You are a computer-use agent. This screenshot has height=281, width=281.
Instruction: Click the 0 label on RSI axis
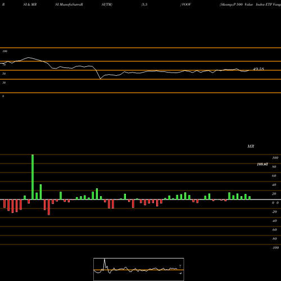(3, 96)
